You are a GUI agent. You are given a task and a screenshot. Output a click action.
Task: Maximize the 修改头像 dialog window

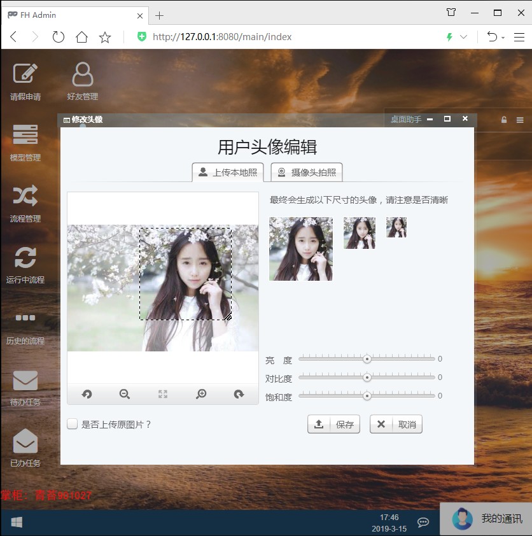pyautogui.click(x=447, y=118)
